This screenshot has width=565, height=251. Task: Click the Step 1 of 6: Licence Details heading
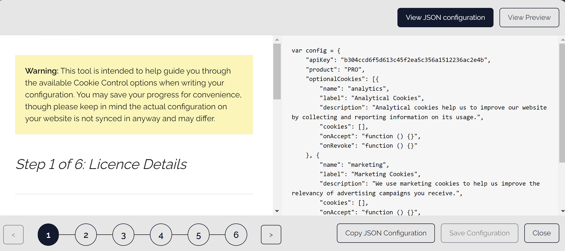101,164
